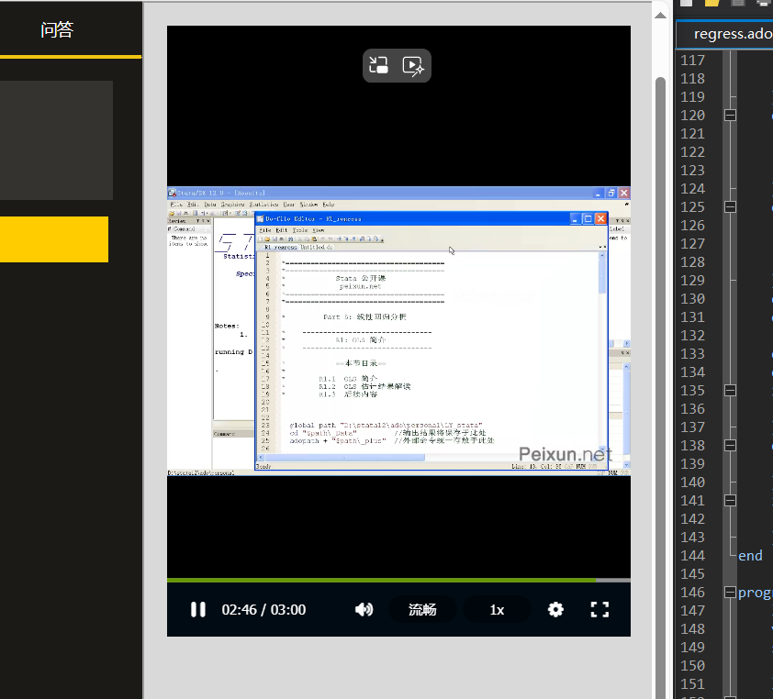Click the video frame showing Stata Do-file Editor

(x=398, y=331)
